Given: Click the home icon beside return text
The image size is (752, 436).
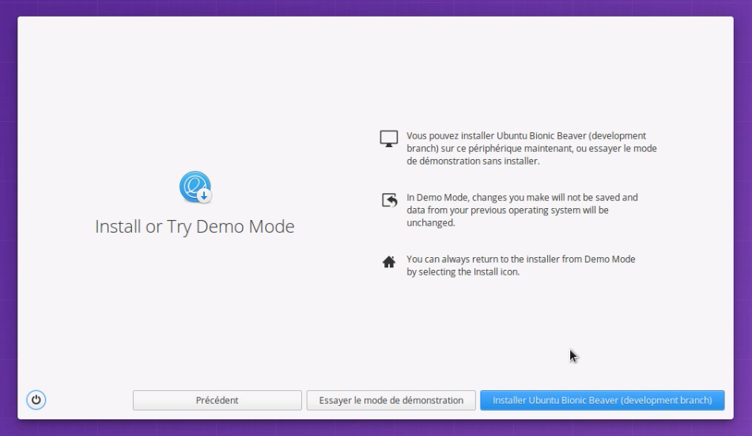Looking at the screenshot, I should [x=389, y=262].
